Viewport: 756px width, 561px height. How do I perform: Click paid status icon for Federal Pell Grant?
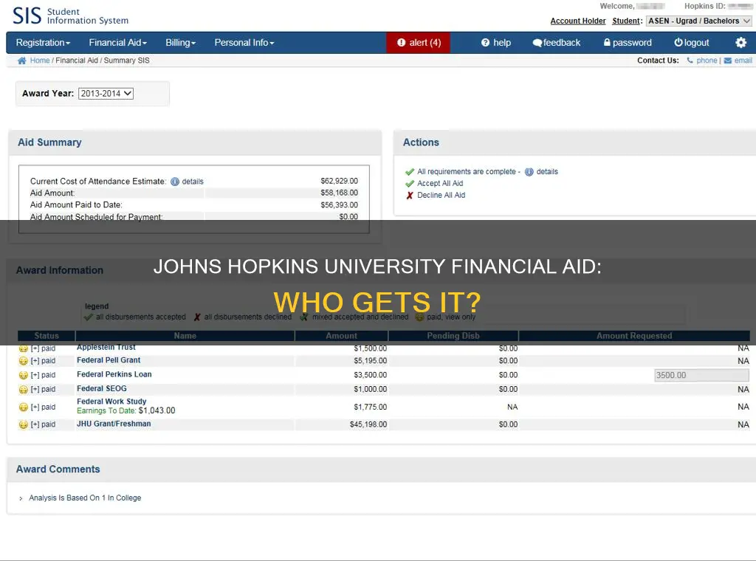(23, 361)
